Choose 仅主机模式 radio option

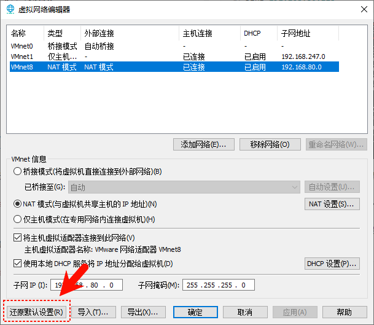pyautogui.click(x=18, y=219)
